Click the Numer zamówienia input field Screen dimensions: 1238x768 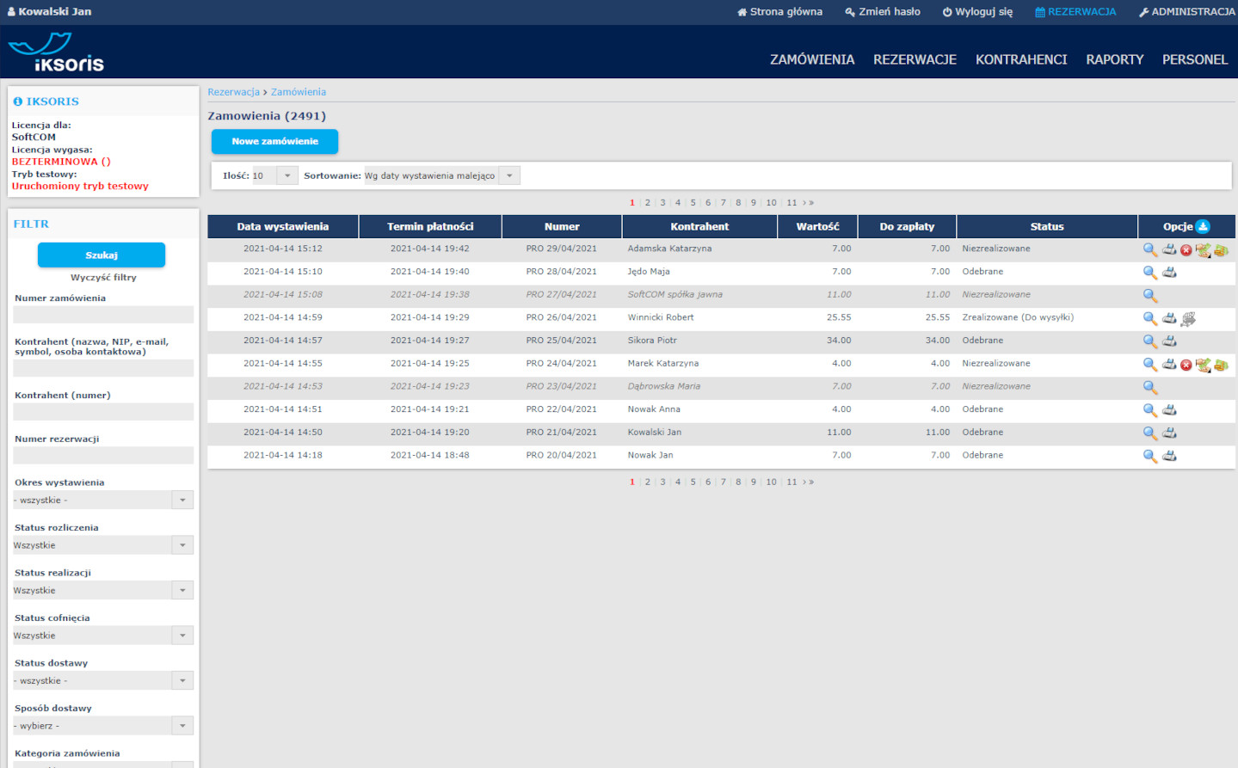[x=103, y=315]
